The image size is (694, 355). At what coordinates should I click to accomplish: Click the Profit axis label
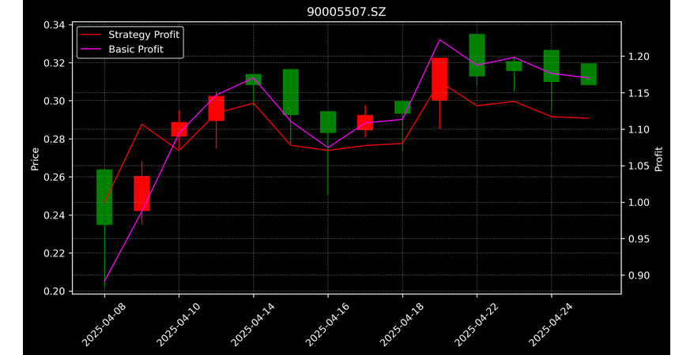658,159
